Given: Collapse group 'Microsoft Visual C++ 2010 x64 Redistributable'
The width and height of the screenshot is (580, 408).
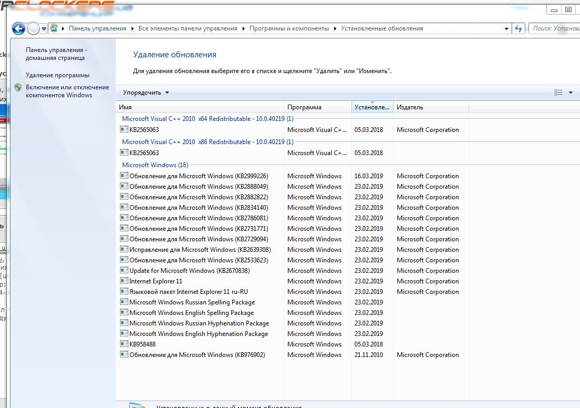Looking at the screenshot, I should coord(207,119).
